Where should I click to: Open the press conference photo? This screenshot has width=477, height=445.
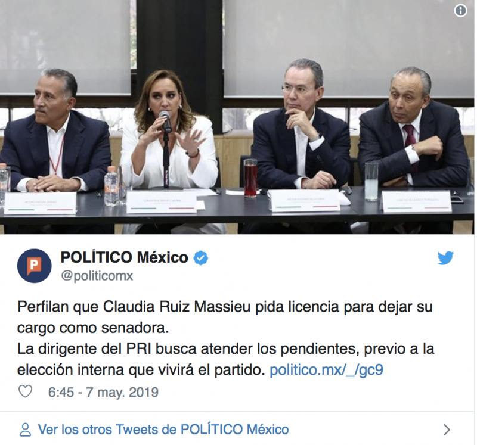click(237, 117)
